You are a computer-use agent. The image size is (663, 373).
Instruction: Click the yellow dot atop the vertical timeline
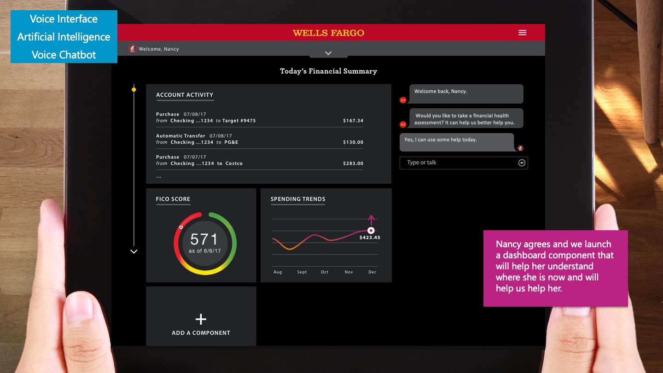tap(134, 89)
